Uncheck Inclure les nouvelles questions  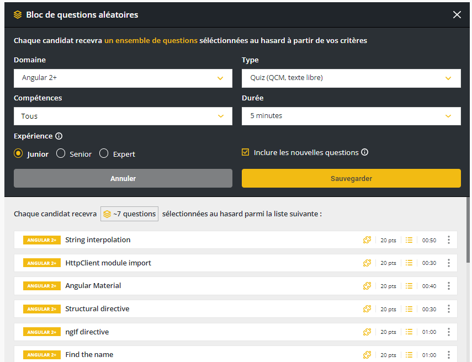point(245,152)
